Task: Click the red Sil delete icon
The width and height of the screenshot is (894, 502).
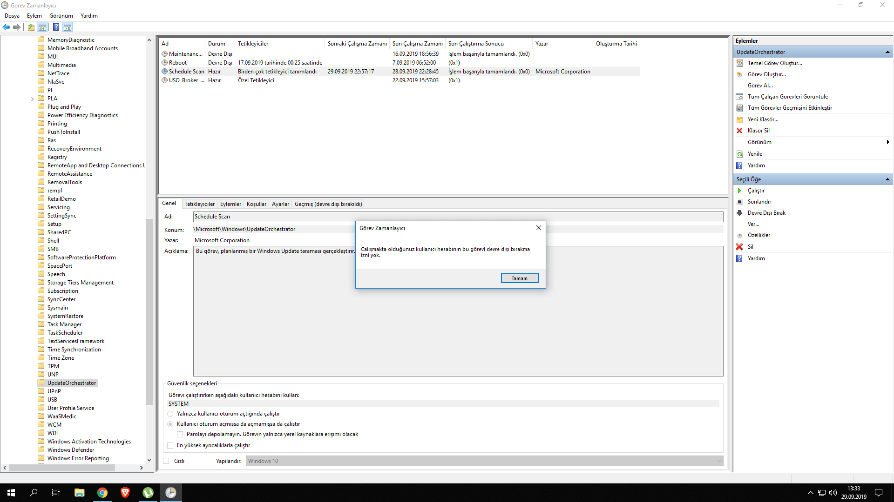Action: point(739,247)
